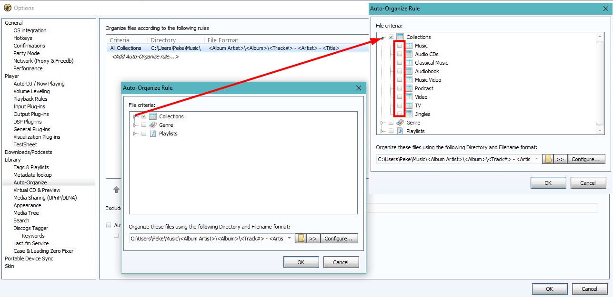
Task: Check the Music Video collection checkbox
Action: pyautogui.click(x=400, y=80)
